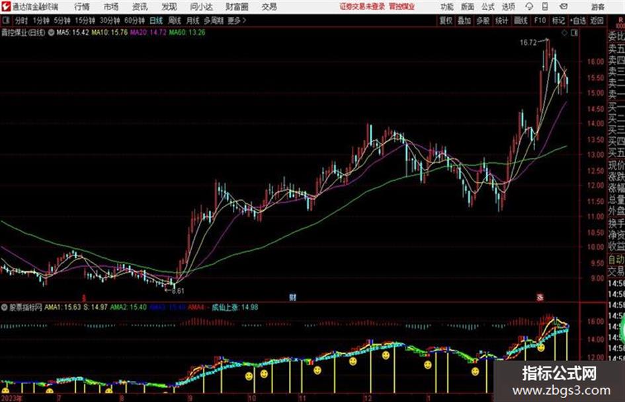The image size is (625, 402).
Task: Click the red 涨 marker on the chart
Action: click(x=540, y=297)
